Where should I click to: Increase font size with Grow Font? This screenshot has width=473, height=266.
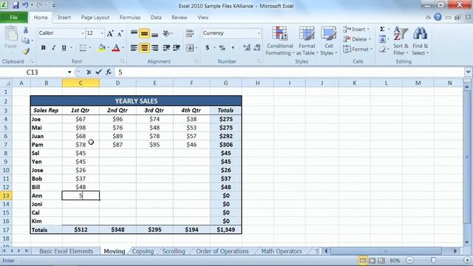pos(110,33)
